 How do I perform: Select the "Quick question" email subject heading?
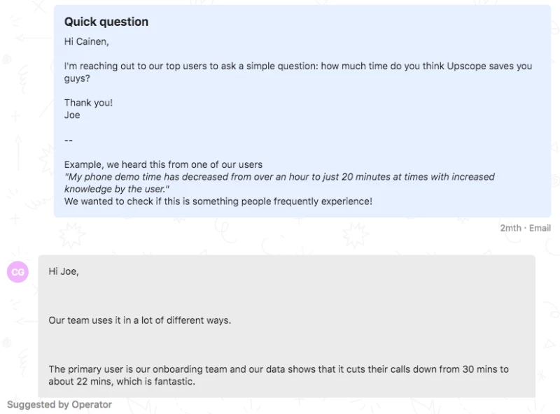106,22
